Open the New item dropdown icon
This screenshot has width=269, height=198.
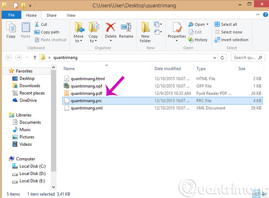[x=158, y=24]
